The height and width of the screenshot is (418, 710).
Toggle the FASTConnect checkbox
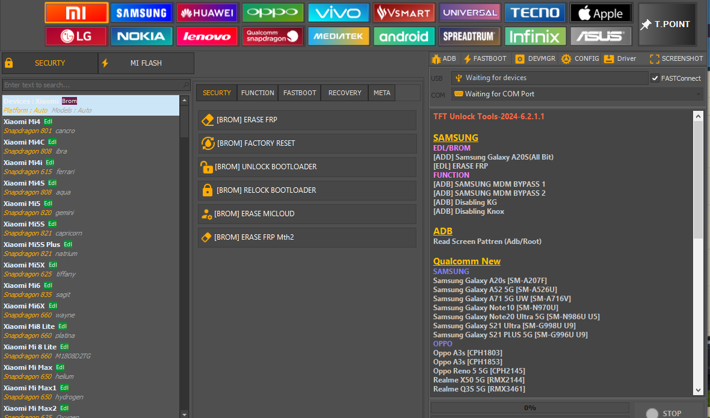pyautogui.click(x=655, y=78)
